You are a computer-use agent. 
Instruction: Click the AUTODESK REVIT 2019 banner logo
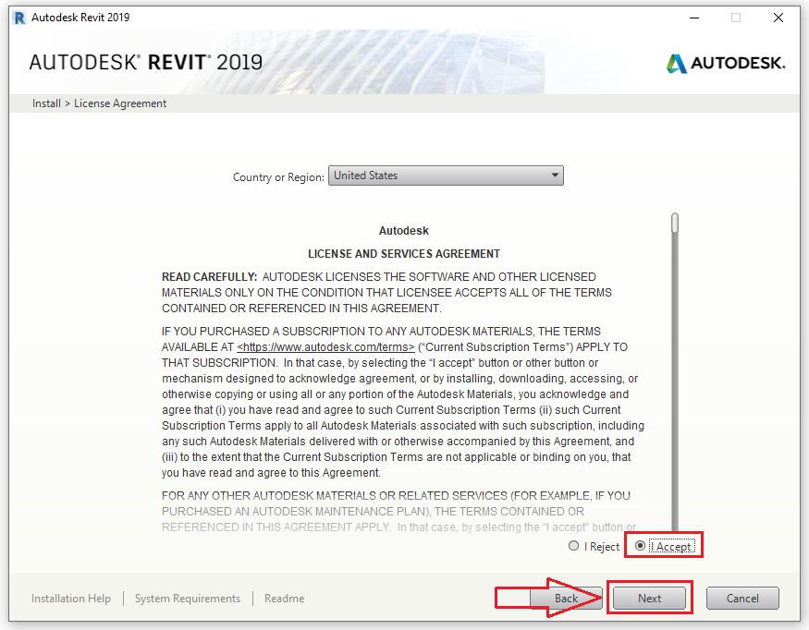[143, 62]
